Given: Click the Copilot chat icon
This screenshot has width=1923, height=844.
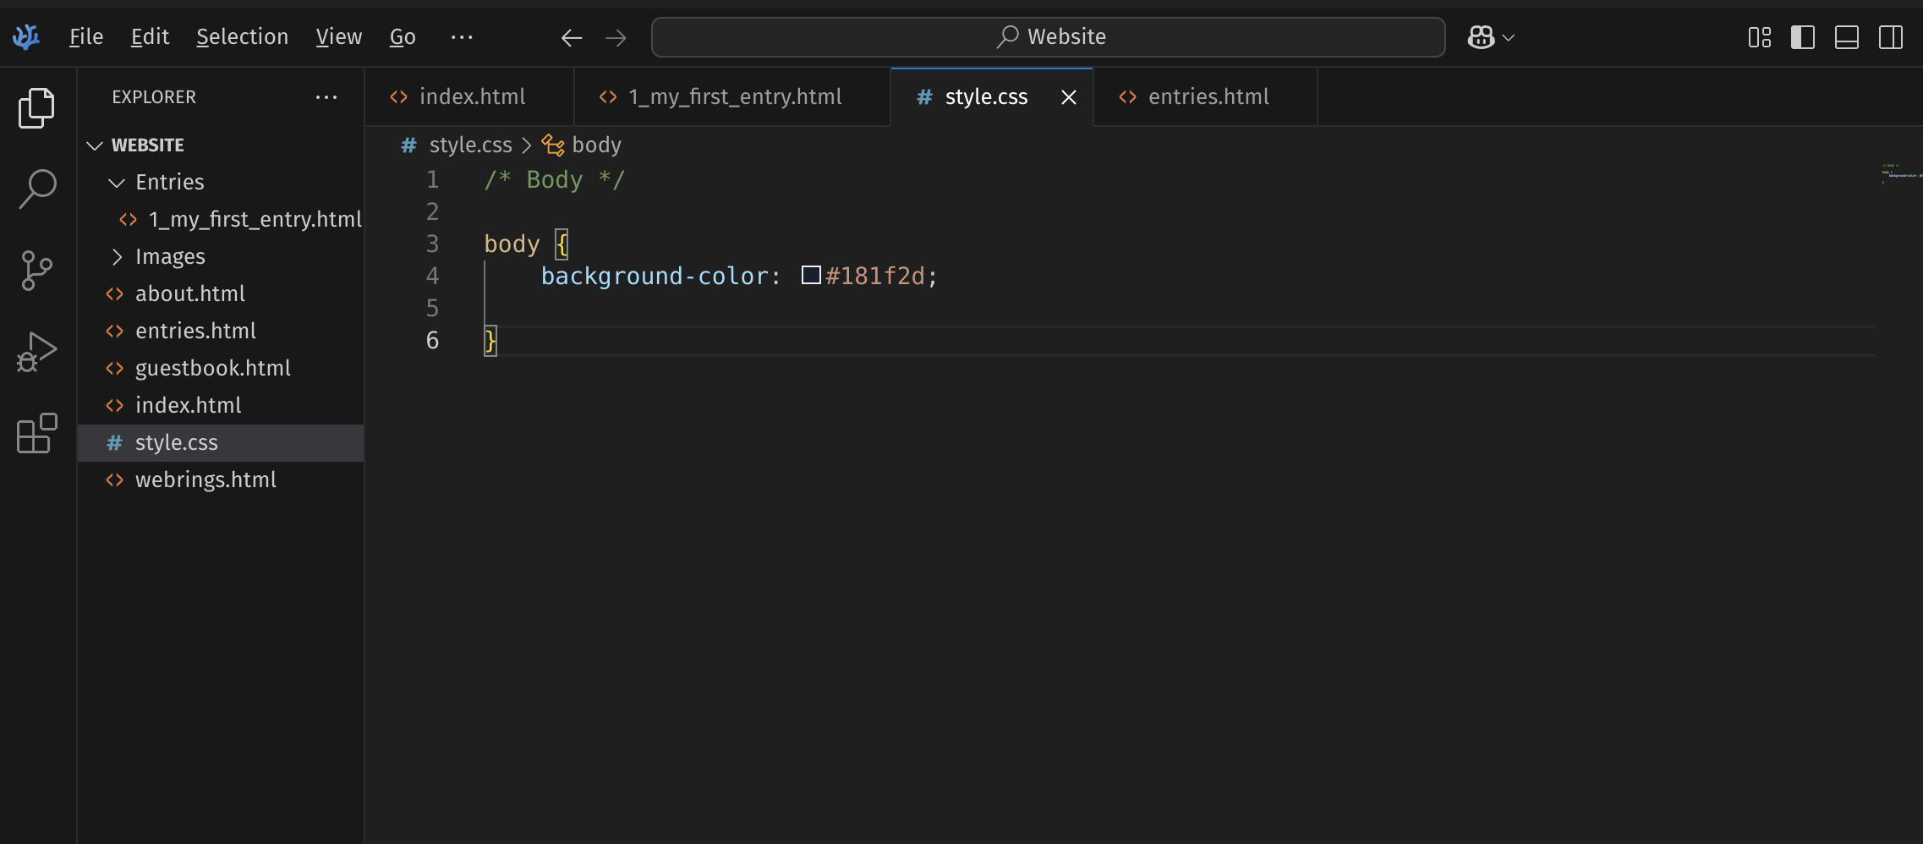Looking at the screenshot, I should click(x=1481, y=37).
